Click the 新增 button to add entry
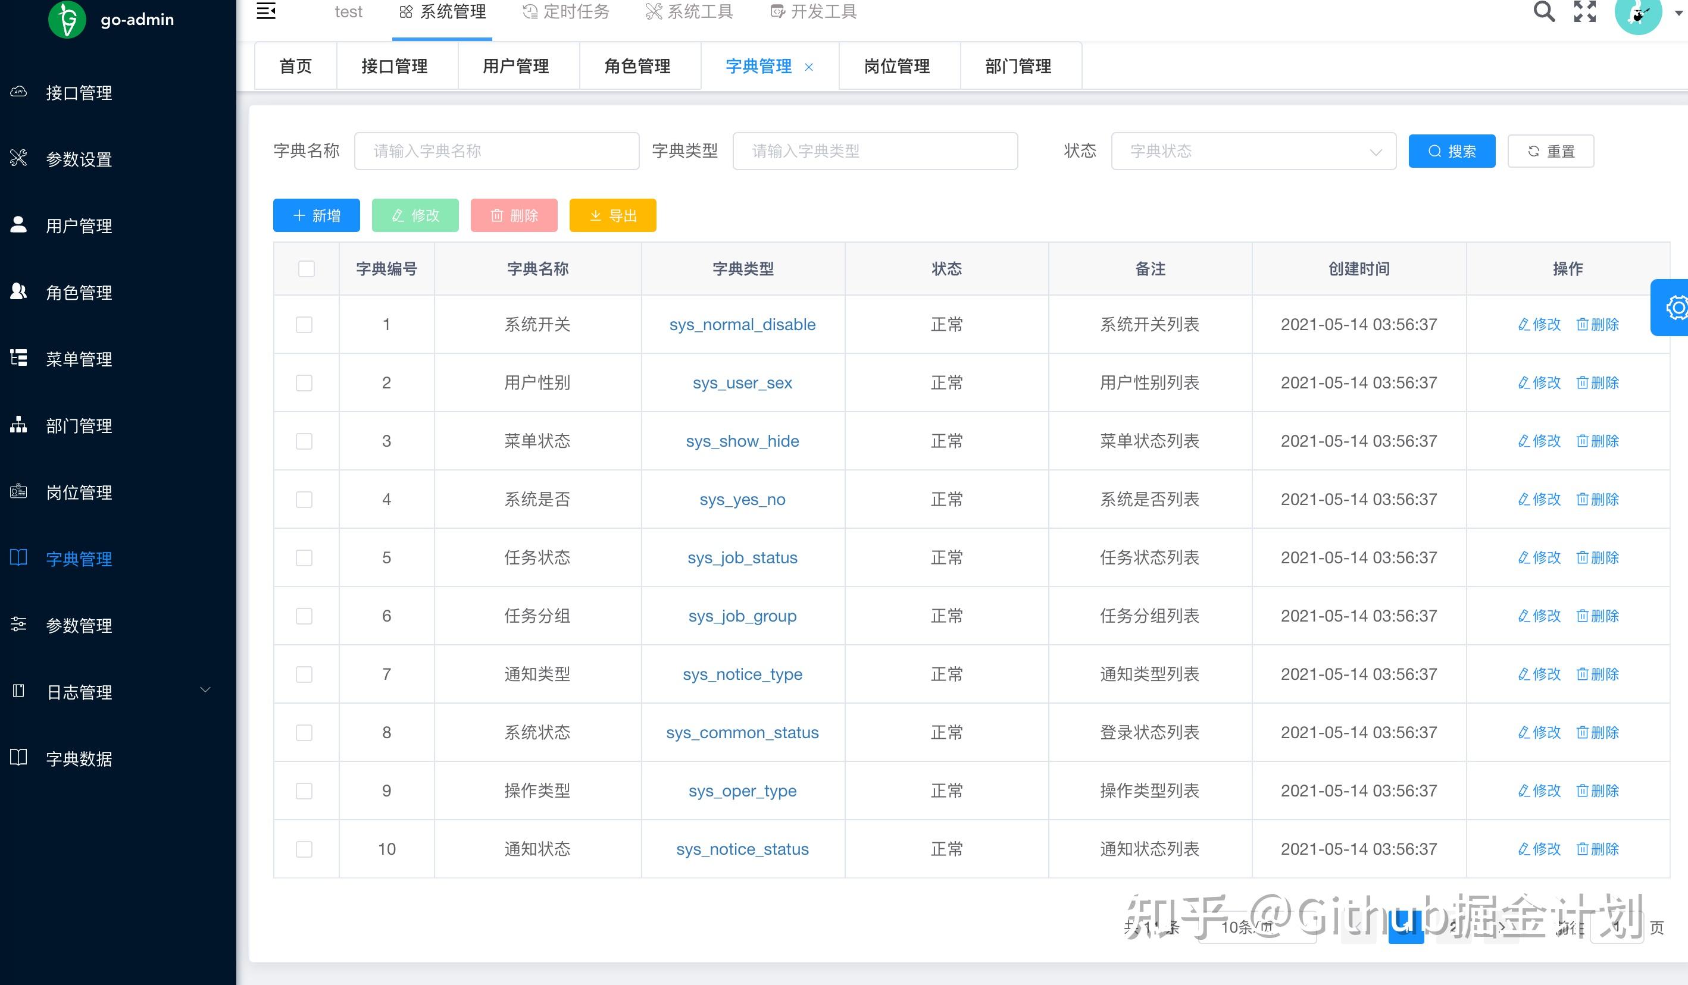This screenshot has width=1688, height=985. click(x=316, y=215)
